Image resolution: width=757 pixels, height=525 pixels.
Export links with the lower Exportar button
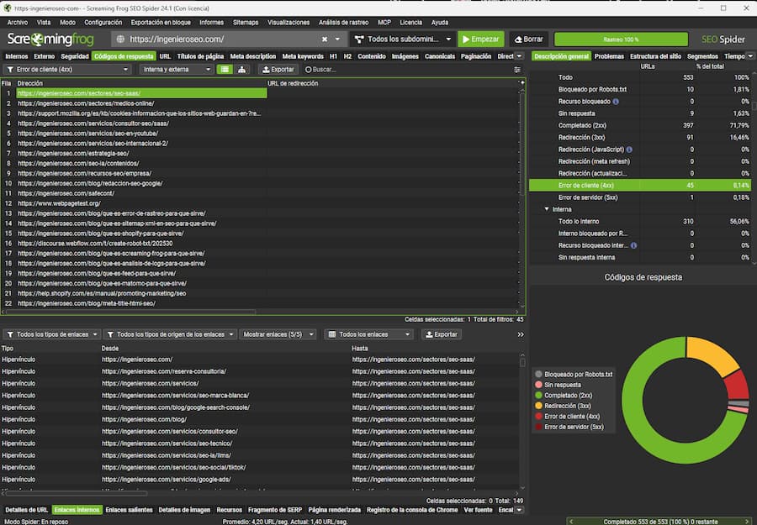coord(442,334)
